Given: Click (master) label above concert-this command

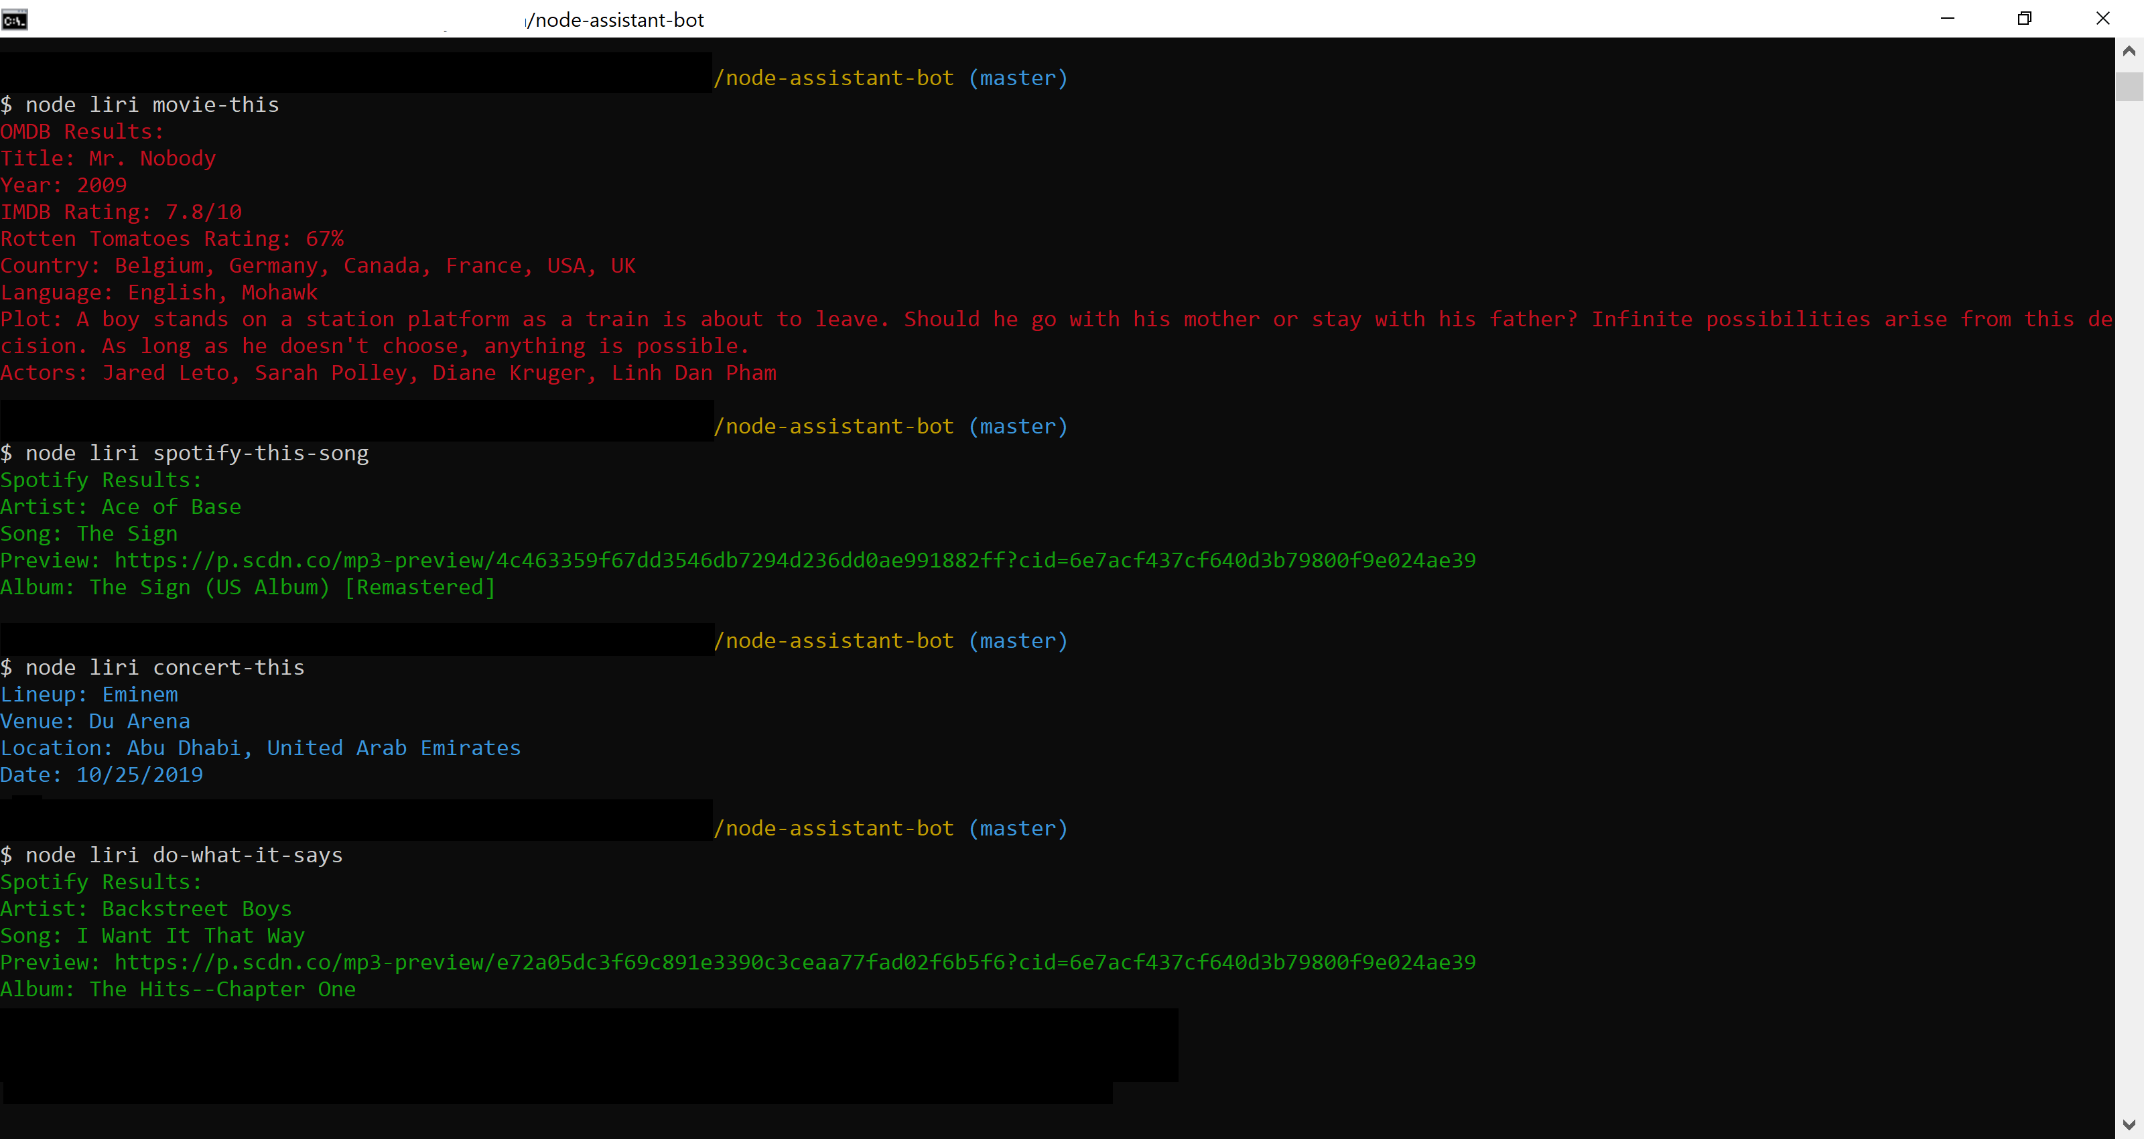Looking at the screenshot, I should tap(1017, 641).
